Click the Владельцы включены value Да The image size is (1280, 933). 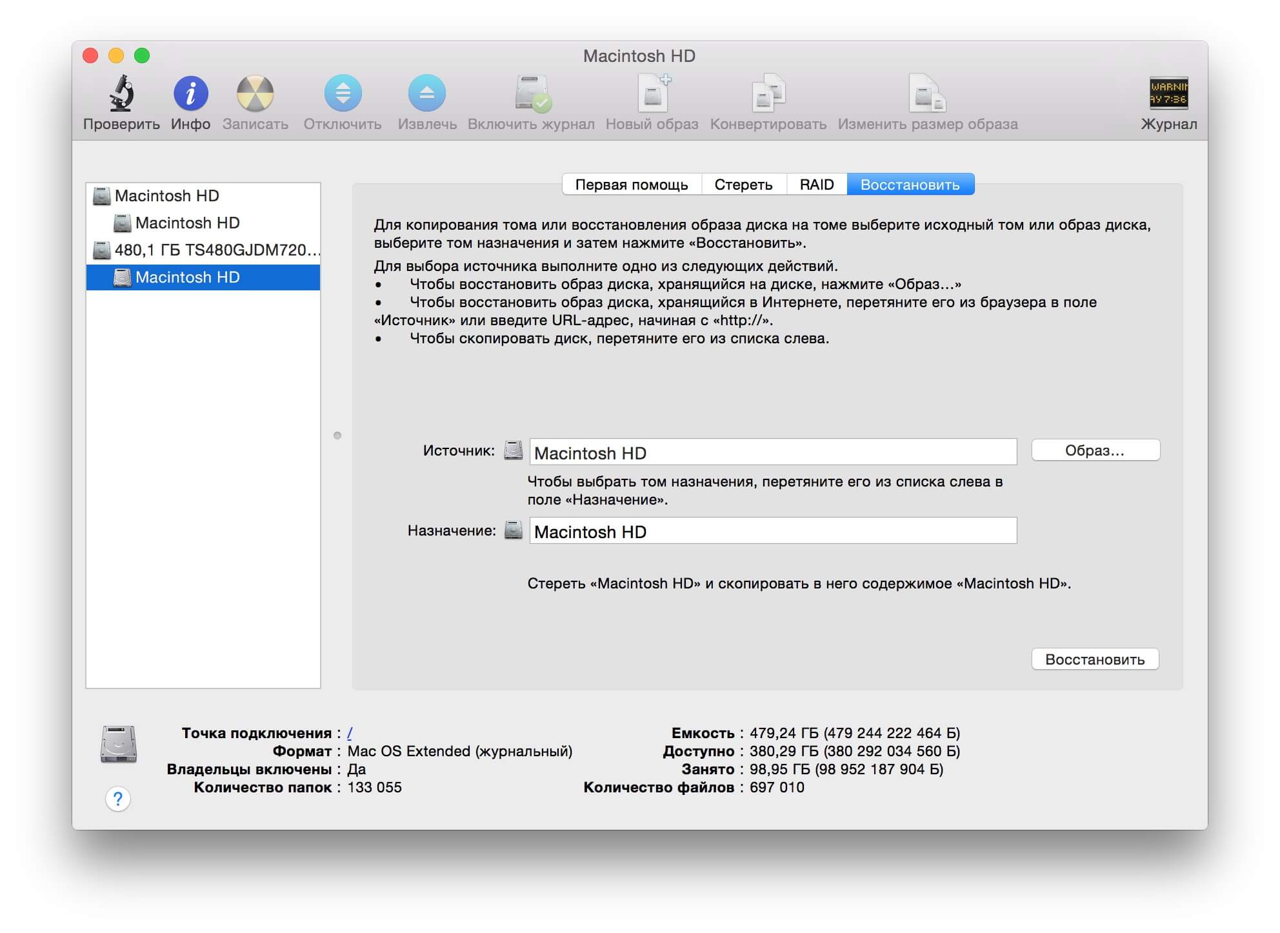click(x=356, y=769)
